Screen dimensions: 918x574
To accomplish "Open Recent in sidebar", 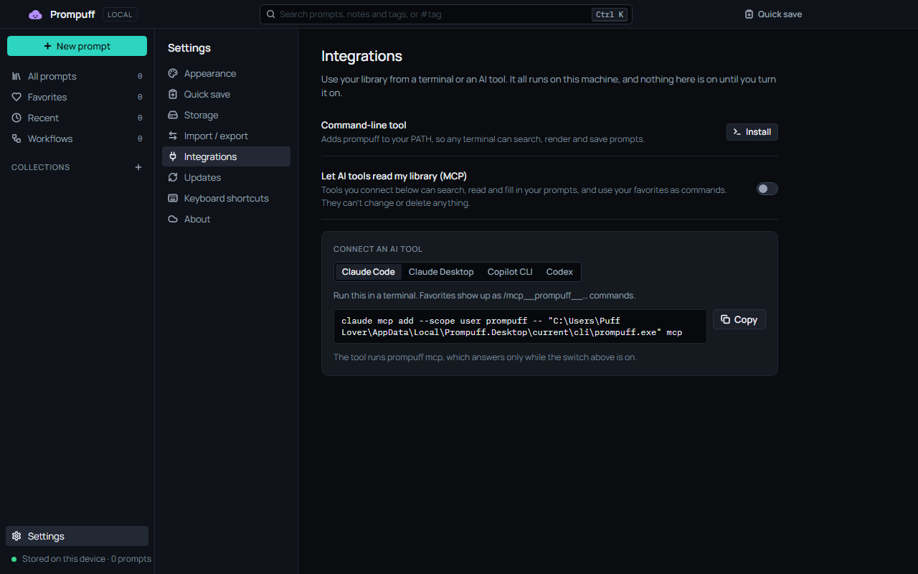I will point(77,118).
